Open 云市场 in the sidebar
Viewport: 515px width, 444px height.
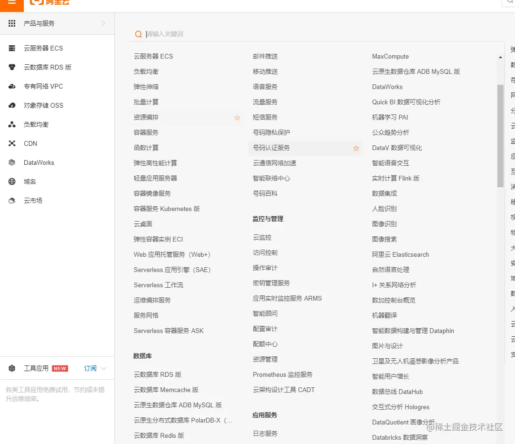(33, 201)
